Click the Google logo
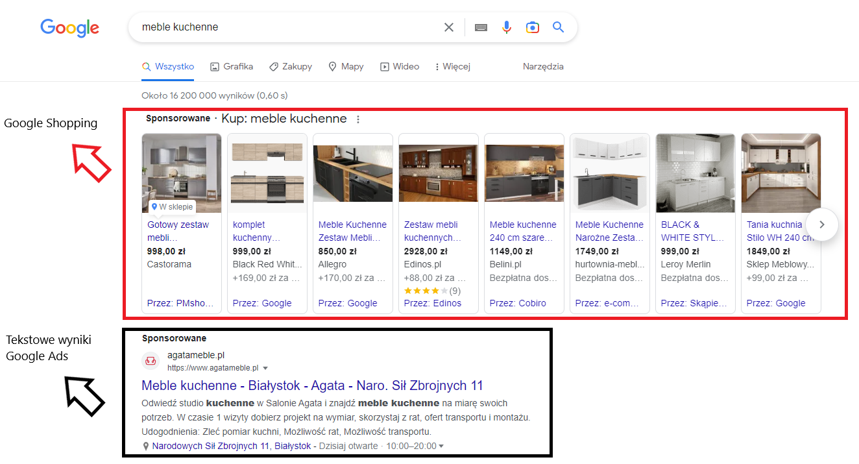This screenshot has height=464, width=859. [x=69, y=27]
